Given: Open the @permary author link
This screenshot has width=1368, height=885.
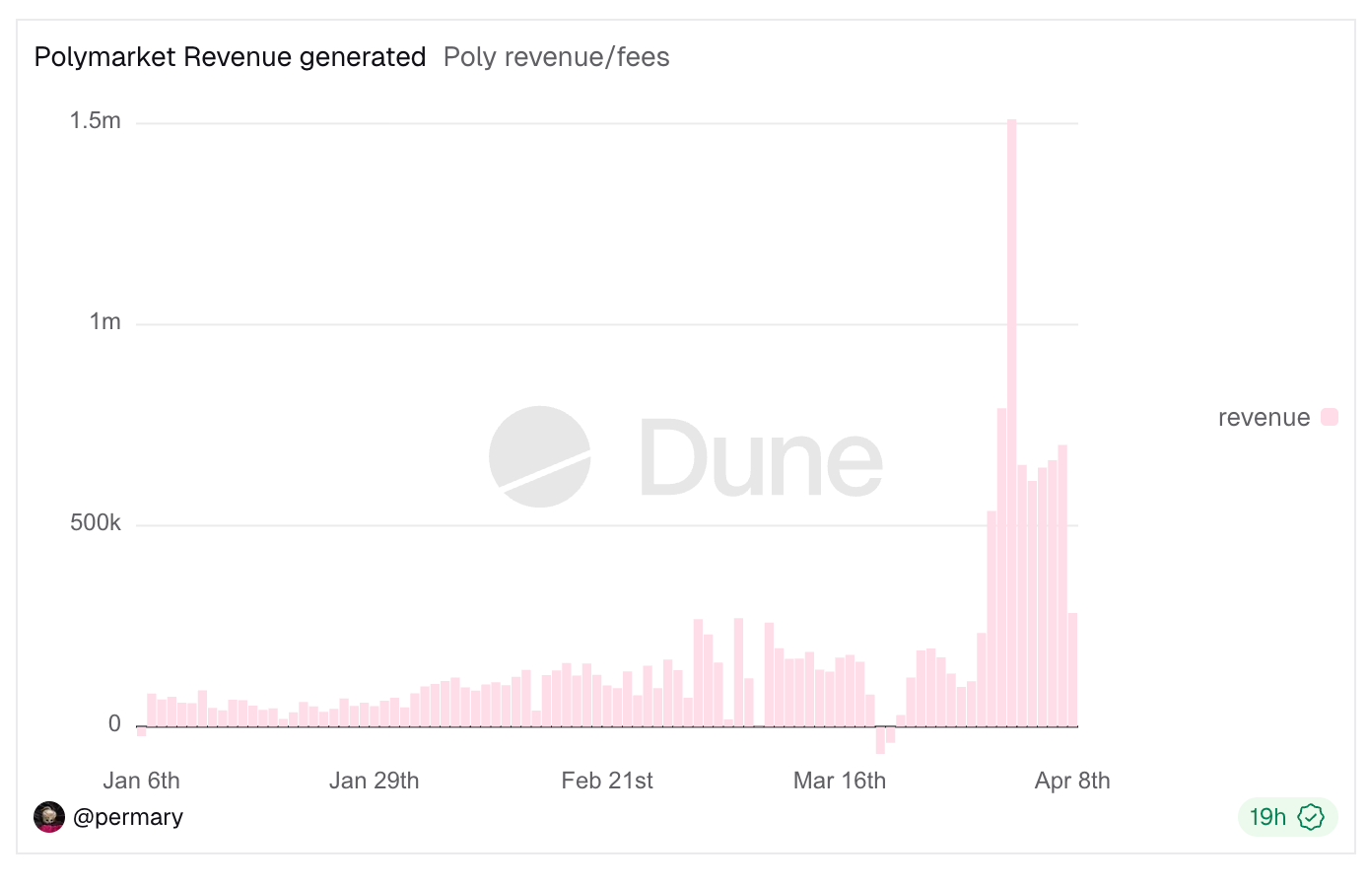Looking at the screenshot, I should pyautogui.click(x=128, y=817).
